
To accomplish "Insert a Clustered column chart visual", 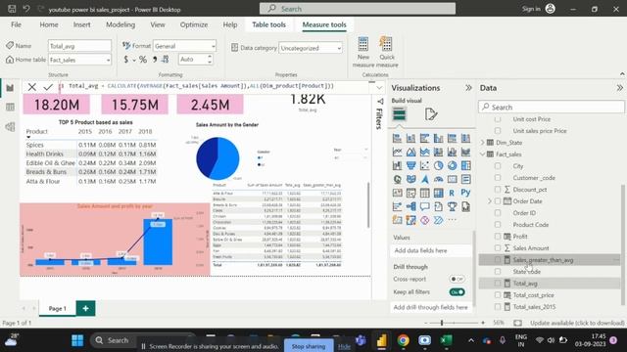I will point(438,139).
